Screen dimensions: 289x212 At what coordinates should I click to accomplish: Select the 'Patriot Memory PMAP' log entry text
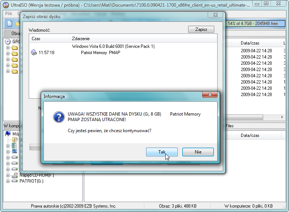coord(101,53)
